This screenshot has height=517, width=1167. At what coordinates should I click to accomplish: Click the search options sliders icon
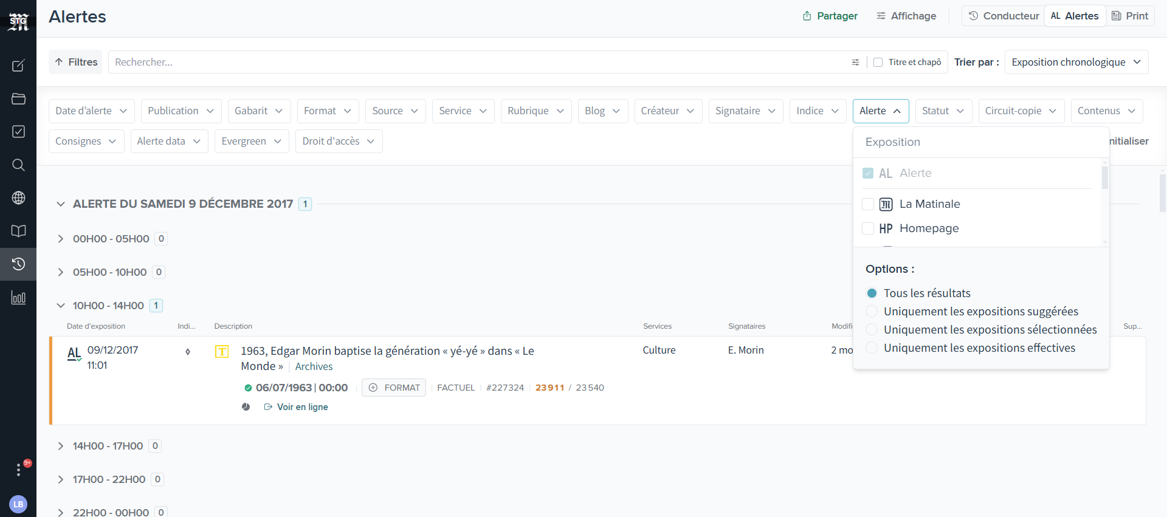(855, 62)
